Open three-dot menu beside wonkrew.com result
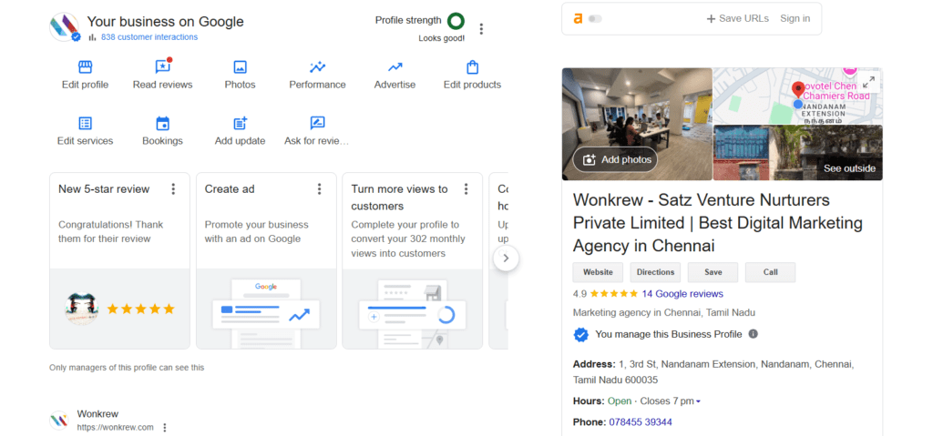 coord(165,428)
